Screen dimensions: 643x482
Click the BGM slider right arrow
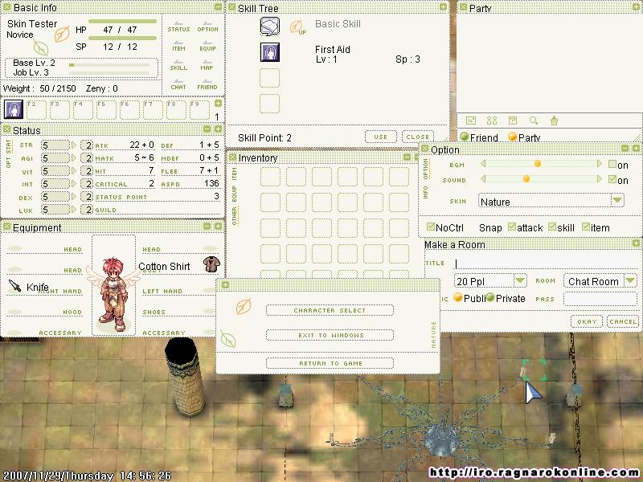click(599, 164)
